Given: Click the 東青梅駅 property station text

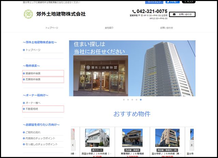Looking at the screenshot, I should pyautogui.click(x=133, y=154).
